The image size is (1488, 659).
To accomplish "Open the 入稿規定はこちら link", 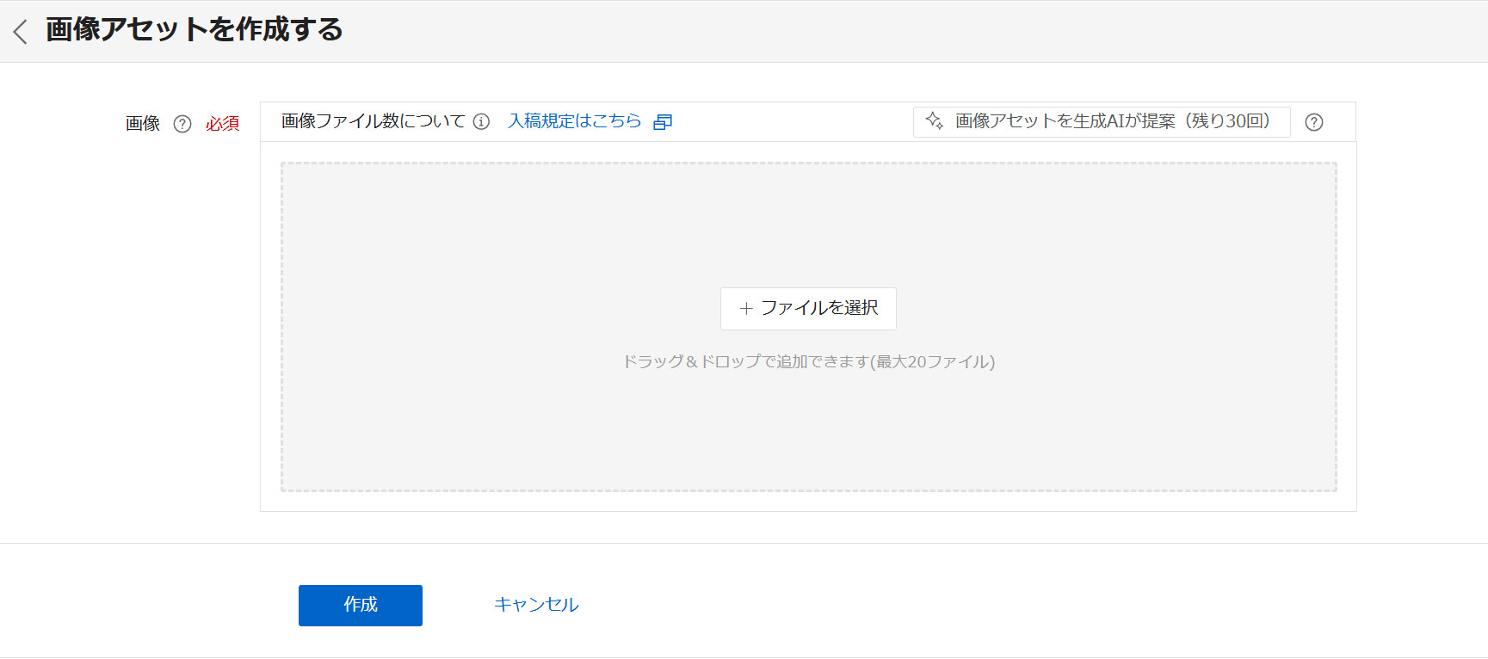I will pos(575,121).
